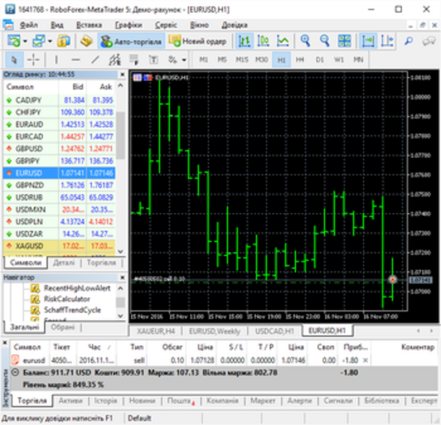Draw a vertical line tool

pos(56,59)
